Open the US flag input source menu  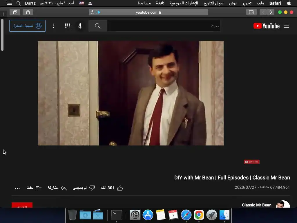tap(82, 3)
